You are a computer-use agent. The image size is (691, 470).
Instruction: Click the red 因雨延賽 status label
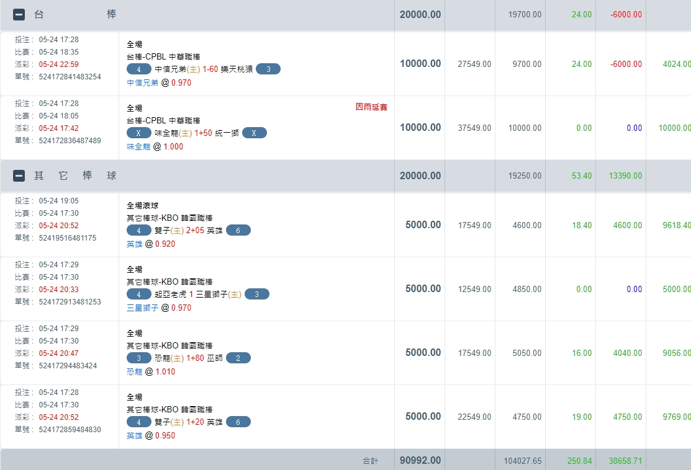371,107
